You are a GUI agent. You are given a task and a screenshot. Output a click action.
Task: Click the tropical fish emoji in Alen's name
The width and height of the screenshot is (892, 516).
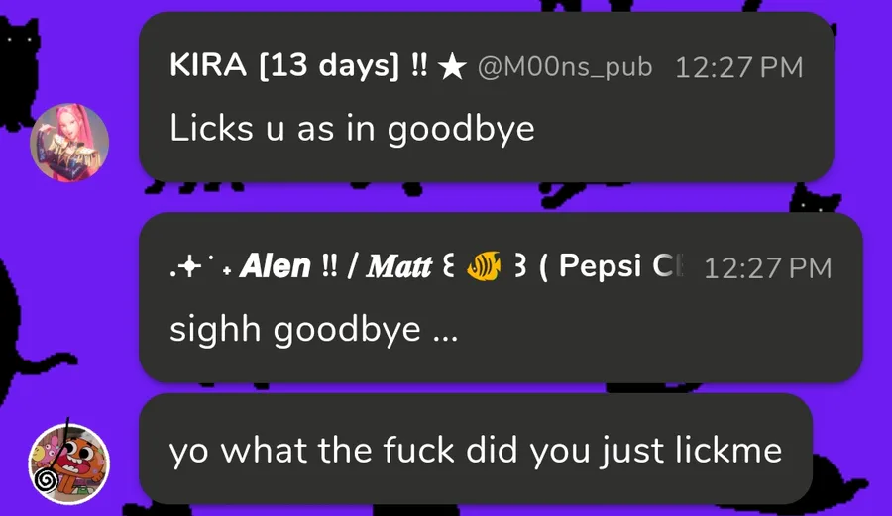coord(484,266)
